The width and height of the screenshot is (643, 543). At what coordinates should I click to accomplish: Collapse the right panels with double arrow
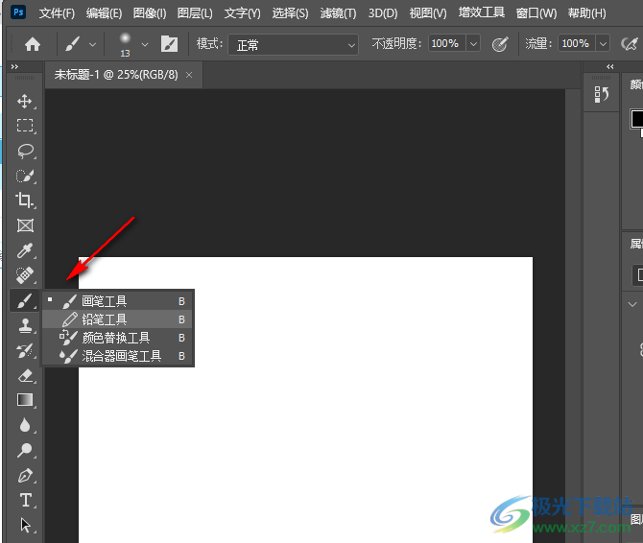click(x=609, y=67)
